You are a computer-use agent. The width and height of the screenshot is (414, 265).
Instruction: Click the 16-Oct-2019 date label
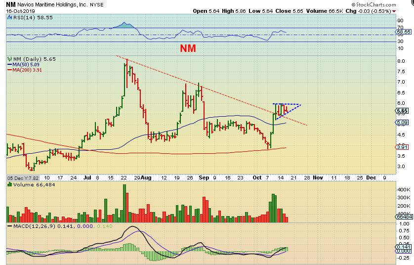(x=21, y=11)
